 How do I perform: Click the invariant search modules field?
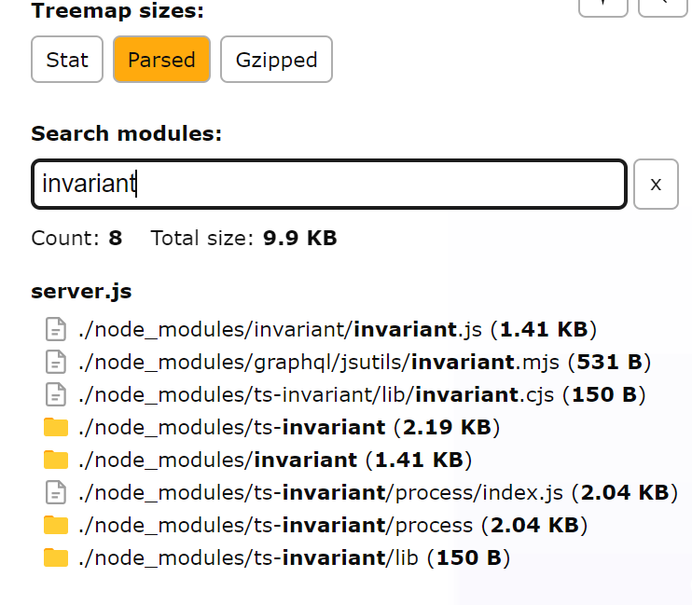[328, 185]
